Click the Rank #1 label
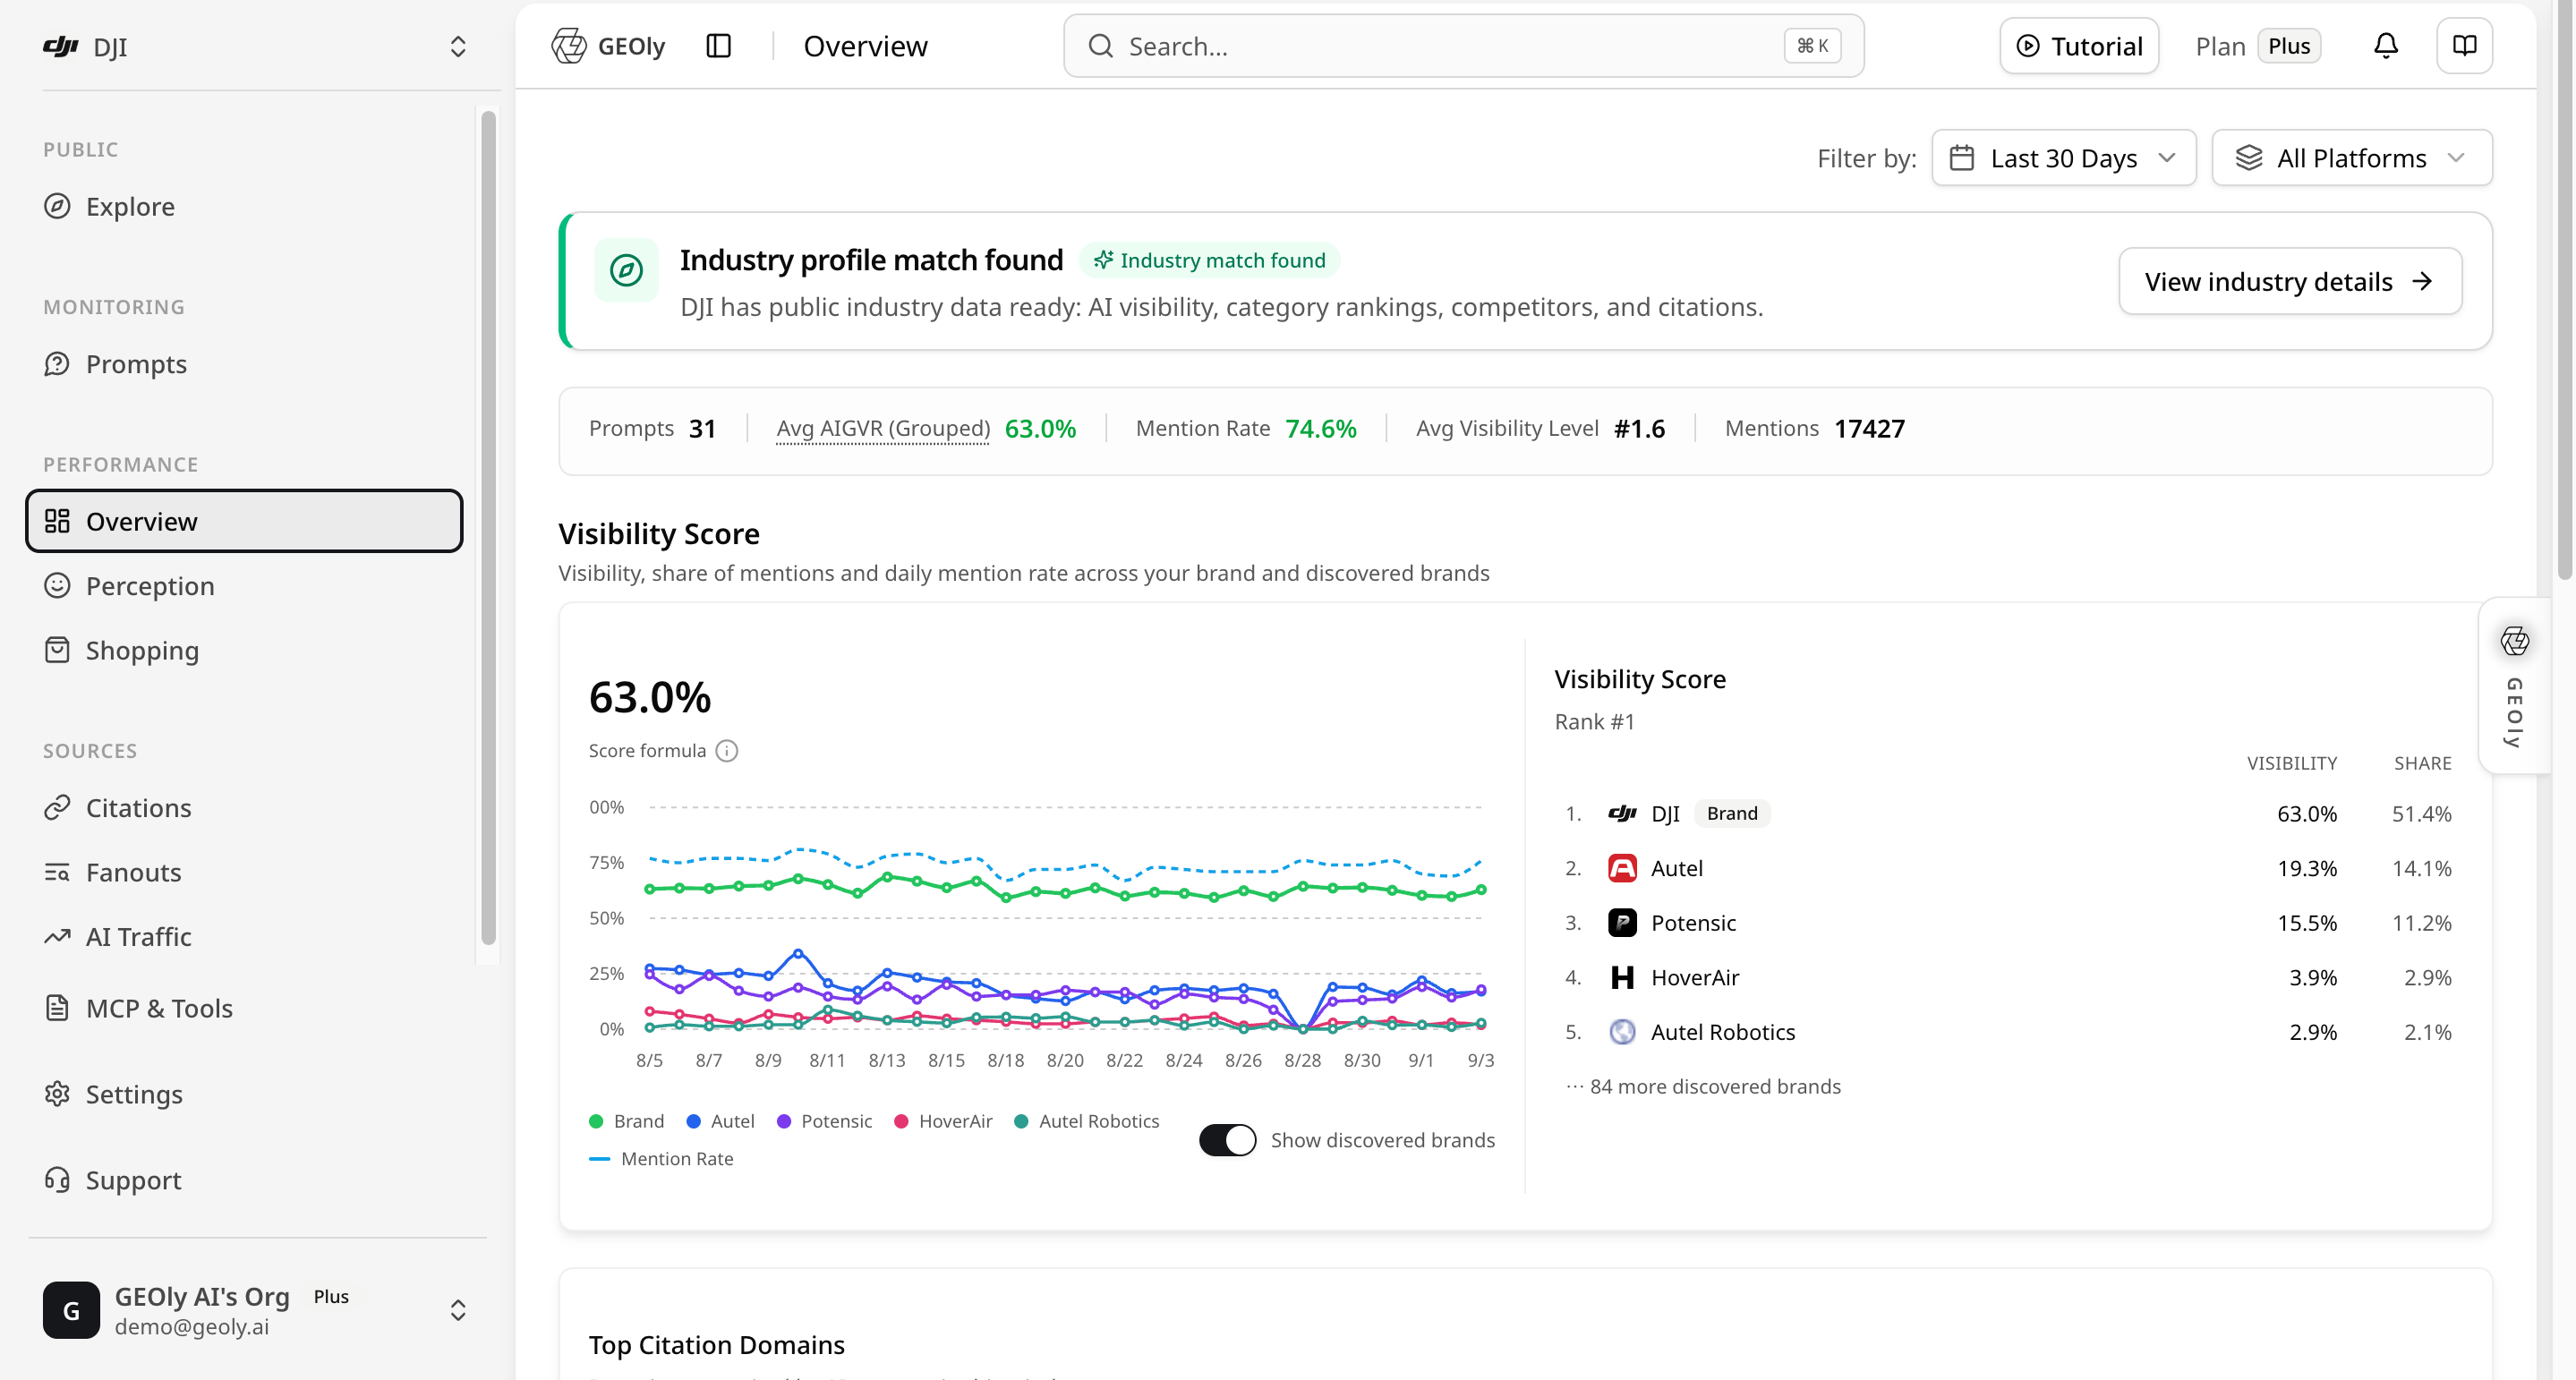The width and height of the screenshot is (2576, 1380). pos(1594,722)
